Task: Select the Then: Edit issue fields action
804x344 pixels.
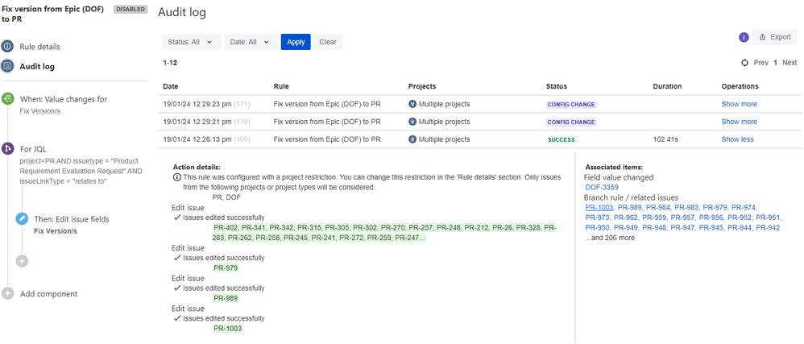Action: click(x=72, y=219)
